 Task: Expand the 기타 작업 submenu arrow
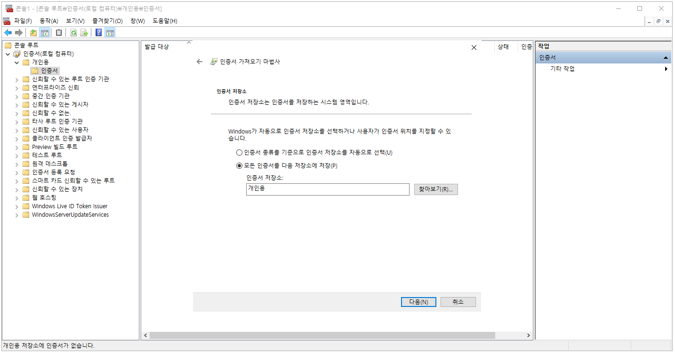pyautogui.click(x=666, y=69)
